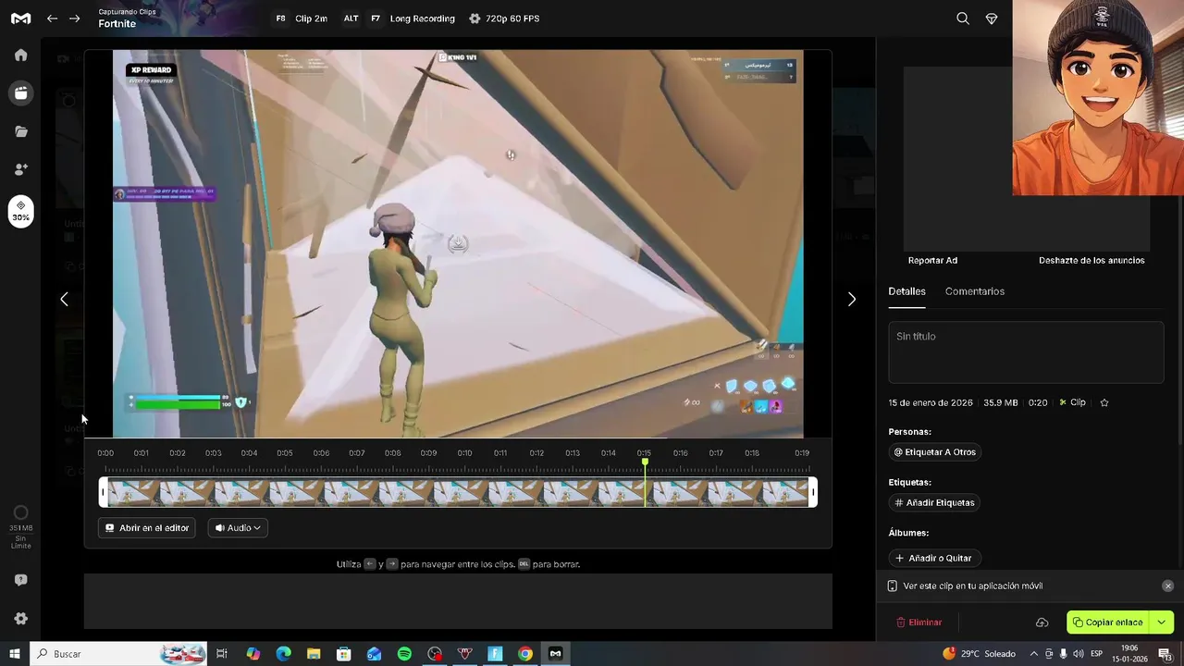Click the Copiar enlace button
Image resolution: width=1184 pixels, height=666 pixels.
click(x=1108, y=623)
